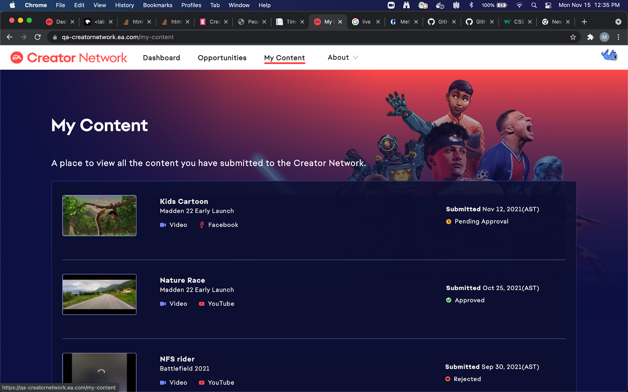Open the Chrome three-dot menu

pyautogui.click(x=619, y=37)
